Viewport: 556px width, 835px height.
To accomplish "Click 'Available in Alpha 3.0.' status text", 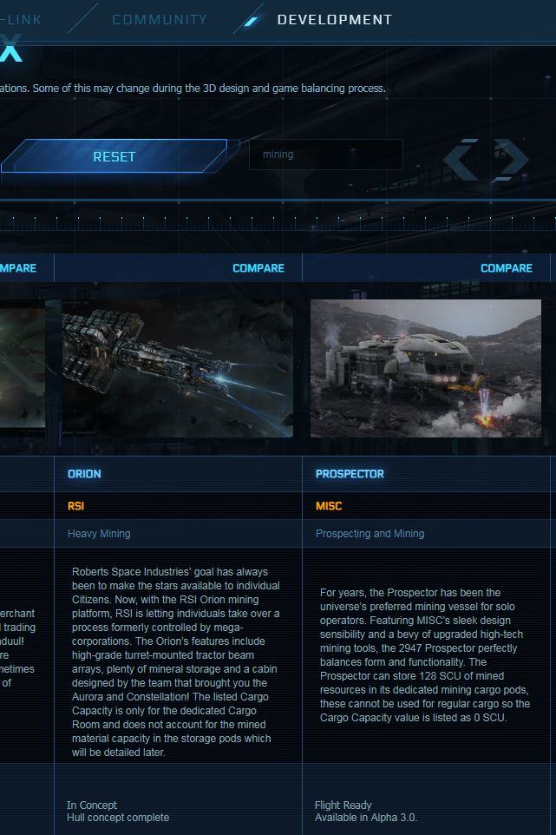I will [366, 817].
